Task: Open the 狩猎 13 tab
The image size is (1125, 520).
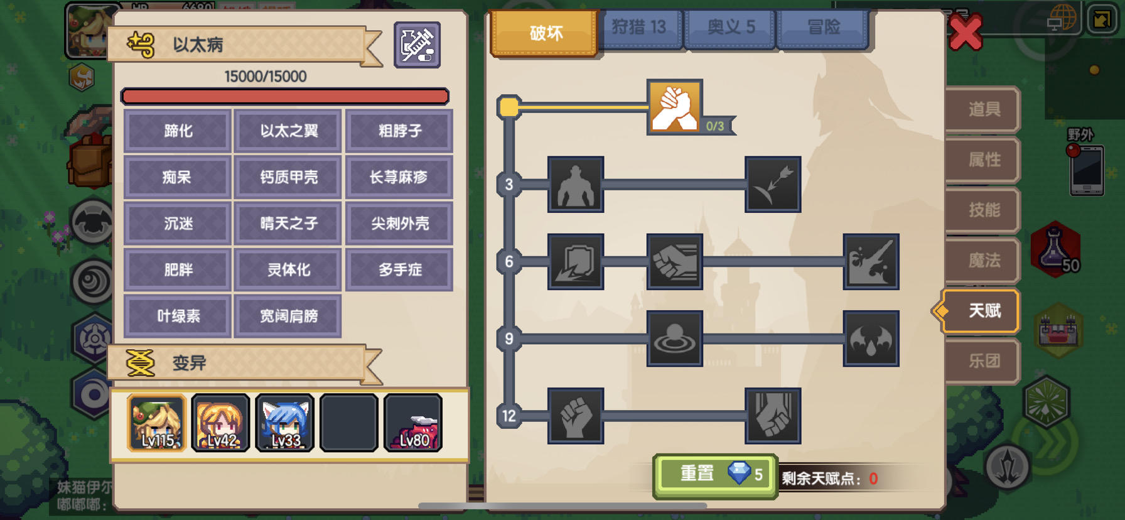Action: click(639, 28)
